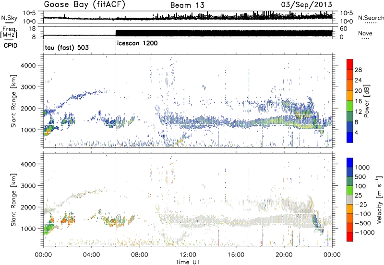The width and height of the screenshot is (384, 265).
Task: Click the '3000' range tick of the velocity panel
Action: click(x=28, y=186)
